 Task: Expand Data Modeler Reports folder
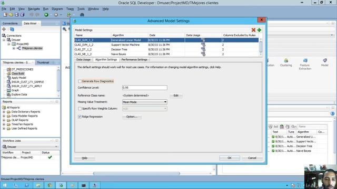4,116
